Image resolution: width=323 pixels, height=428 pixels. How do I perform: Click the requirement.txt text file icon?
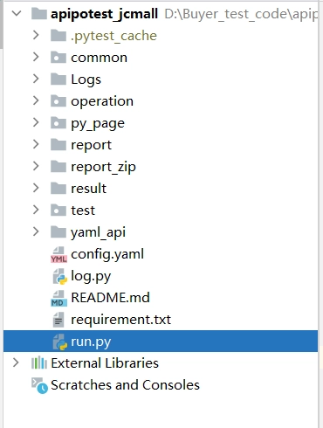[58, 320]
